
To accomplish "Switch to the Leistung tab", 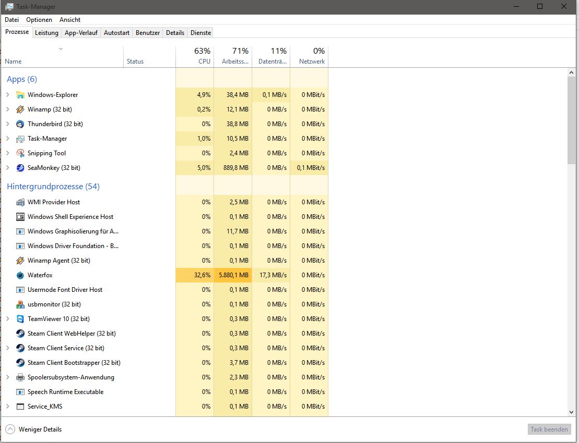I will [46, 33].
